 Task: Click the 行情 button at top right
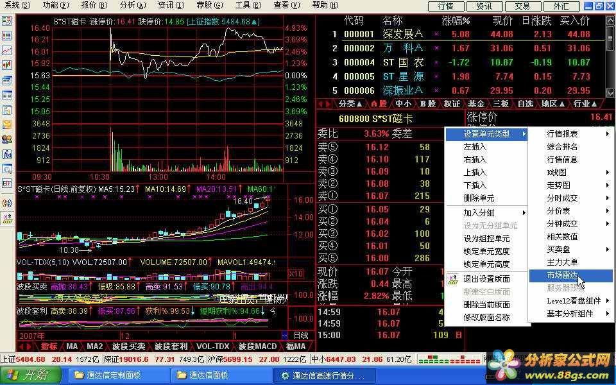[x=446, y=6]
